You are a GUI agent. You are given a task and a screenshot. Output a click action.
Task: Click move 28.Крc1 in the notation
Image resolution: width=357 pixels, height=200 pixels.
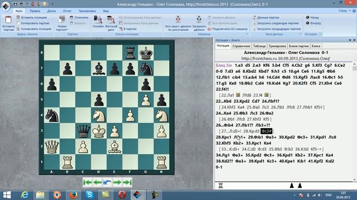click(x=224, y=137)
